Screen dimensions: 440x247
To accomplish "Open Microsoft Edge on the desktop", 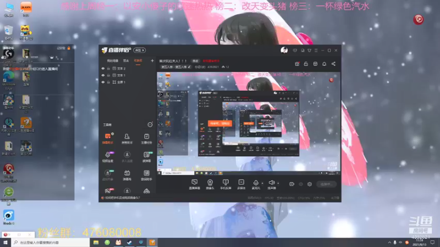I will tap(9, 80).
